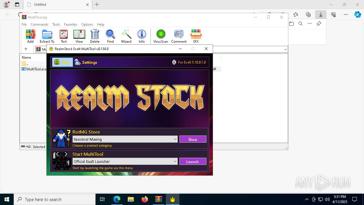Viewport: 364px width, 205px height.
Task: Open the WinRAR Tools menu
Action: tap(56, 24)
